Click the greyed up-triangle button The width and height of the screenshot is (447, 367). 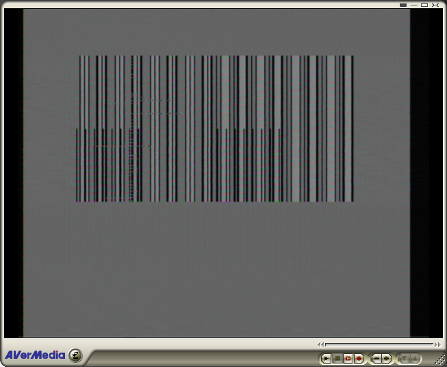click(x=415, y=358)
